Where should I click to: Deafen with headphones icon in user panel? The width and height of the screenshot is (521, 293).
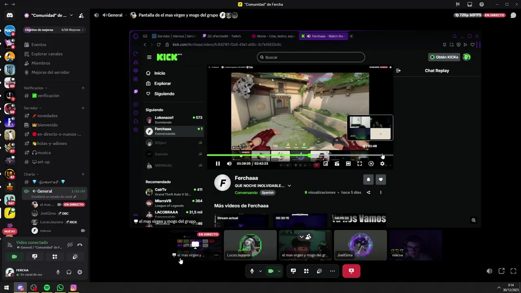(69, 272)
